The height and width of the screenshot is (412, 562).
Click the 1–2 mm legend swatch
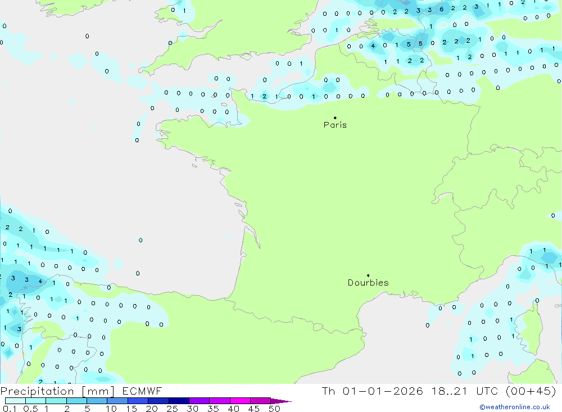56,401
